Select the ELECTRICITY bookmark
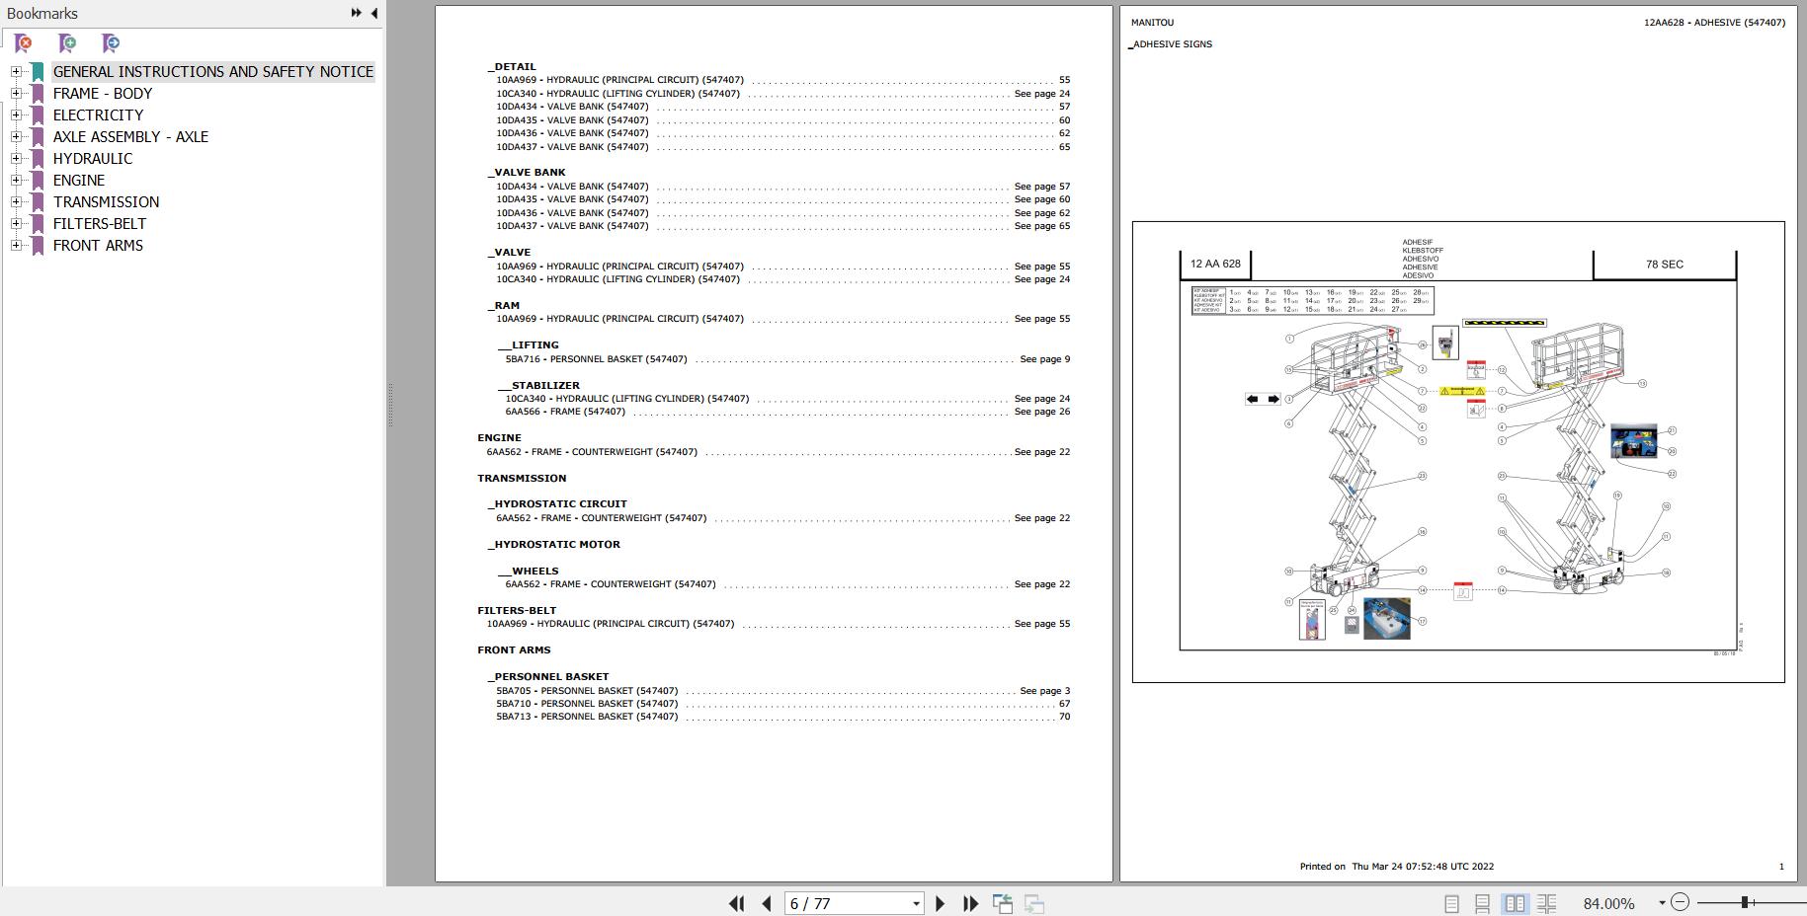The width and height of the screenshot is (1807, 916). click(x=98, y=114)
